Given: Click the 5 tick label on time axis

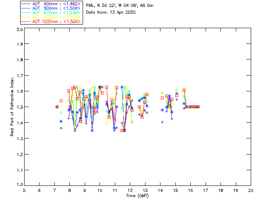Looking at the screenshot, I should (x=24, y=190).
